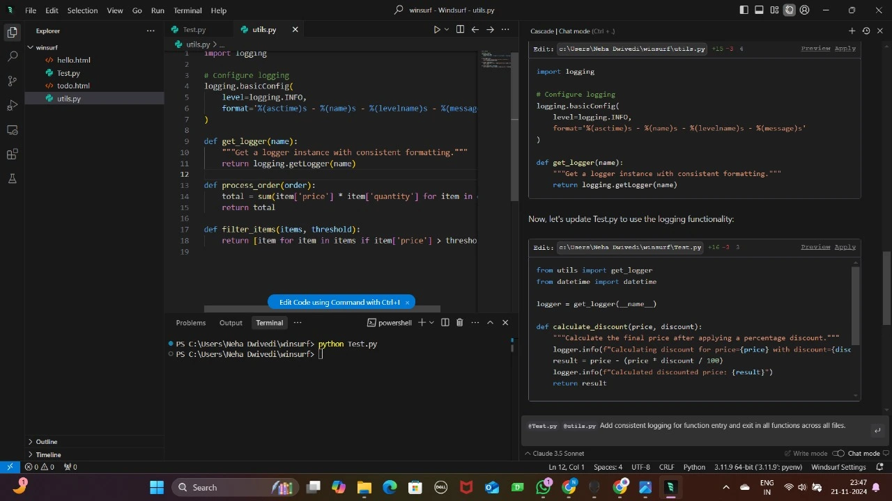Viewport: 892px width, 501px height.
Task: Toggle the primary sidebar layout button
Action: [x=744, y=10]
